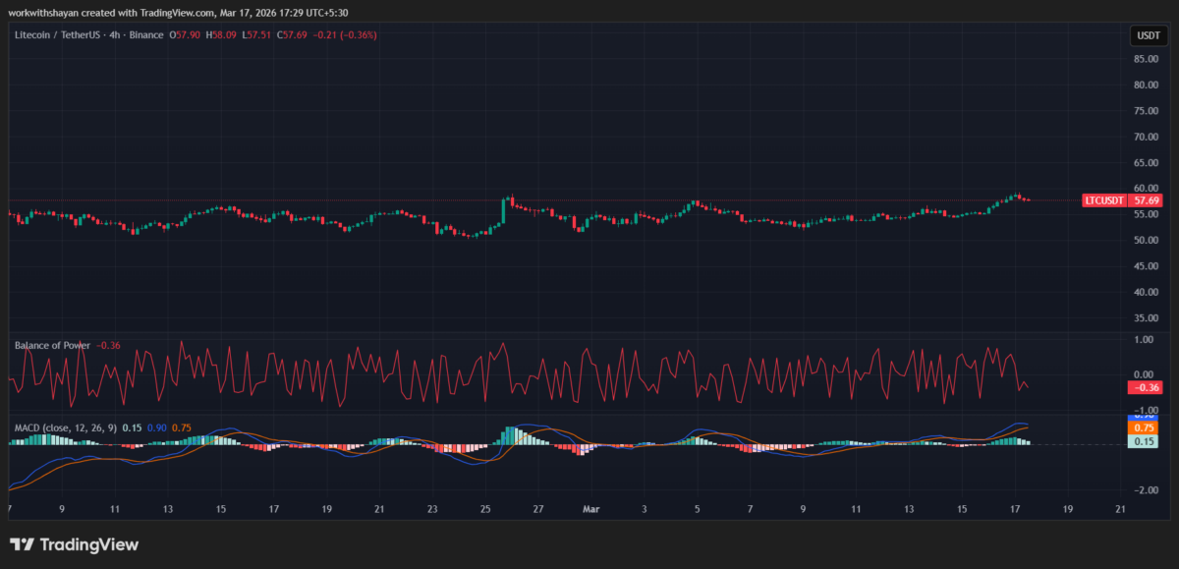Click the TradingView logo at bottom left
Image resolution: width=1179 pixels, height=569 pixels.
point(74,544)
